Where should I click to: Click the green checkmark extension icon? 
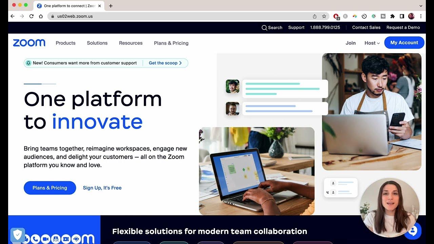(x=374, y=16)
